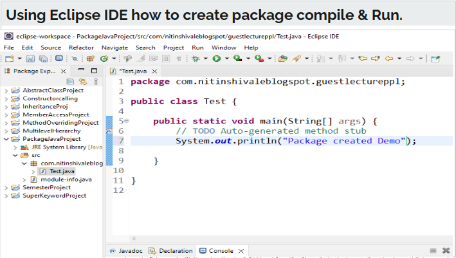This screenshot has width=456, height=258.
Task: Click the Save All toolbar icon
Action: point(43,59)
